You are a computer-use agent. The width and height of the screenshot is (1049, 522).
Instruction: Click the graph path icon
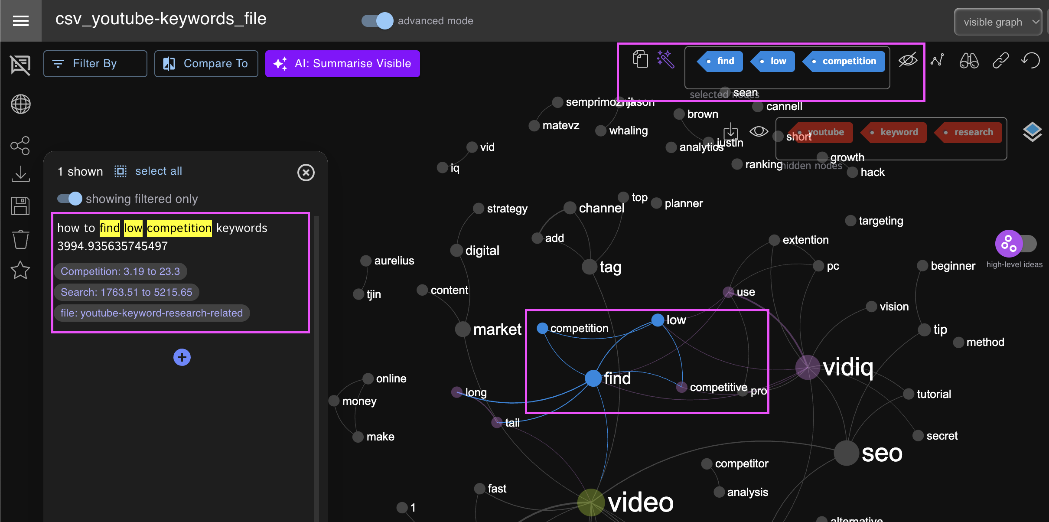click(x=937, y=60)
